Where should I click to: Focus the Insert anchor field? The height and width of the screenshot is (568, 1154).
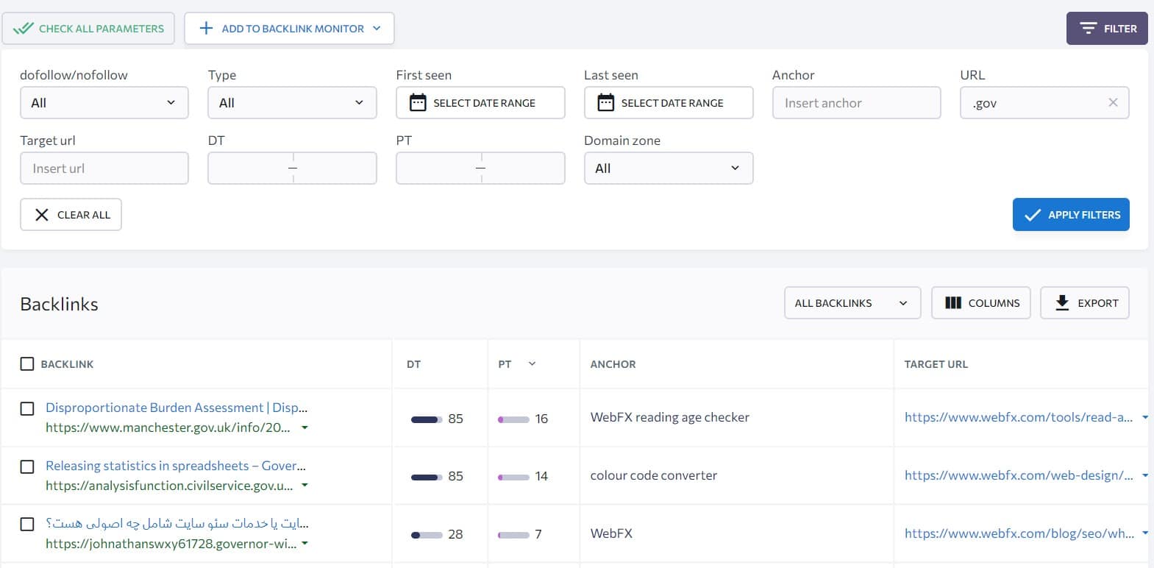tap(856, 103)
